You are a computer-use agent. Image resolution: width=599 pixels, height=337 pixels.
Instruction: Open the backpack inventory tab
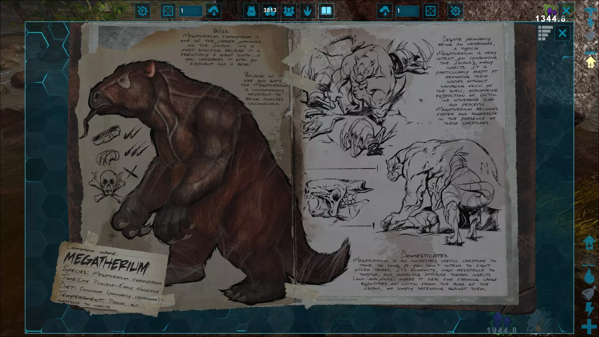point(251,11)
